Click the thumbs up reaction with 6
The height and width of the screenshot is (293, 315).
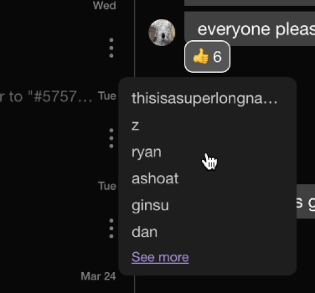click(x=207, y=56)
